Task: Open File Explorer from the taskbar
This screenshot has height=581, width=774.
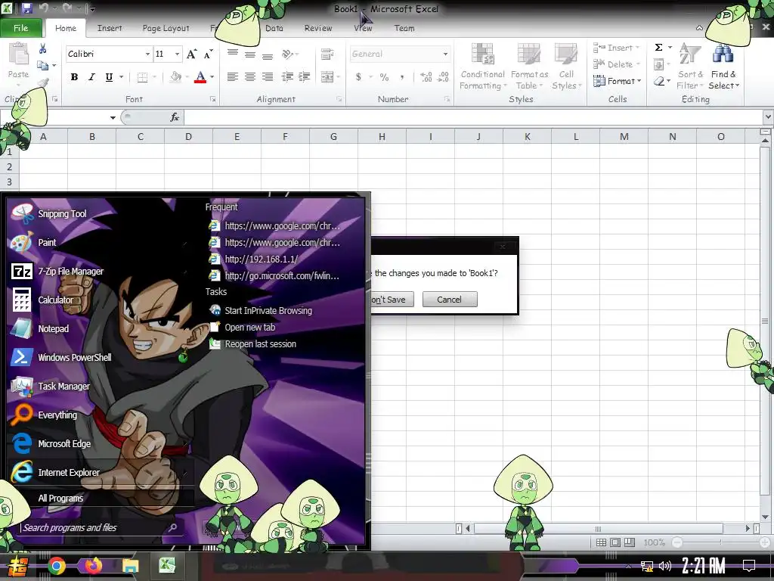Action: point(130,566)
